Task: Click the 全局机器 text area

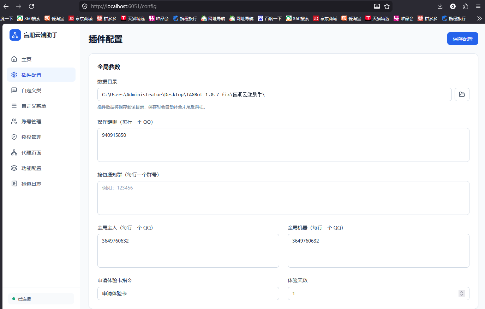Action: pos(378,251)
